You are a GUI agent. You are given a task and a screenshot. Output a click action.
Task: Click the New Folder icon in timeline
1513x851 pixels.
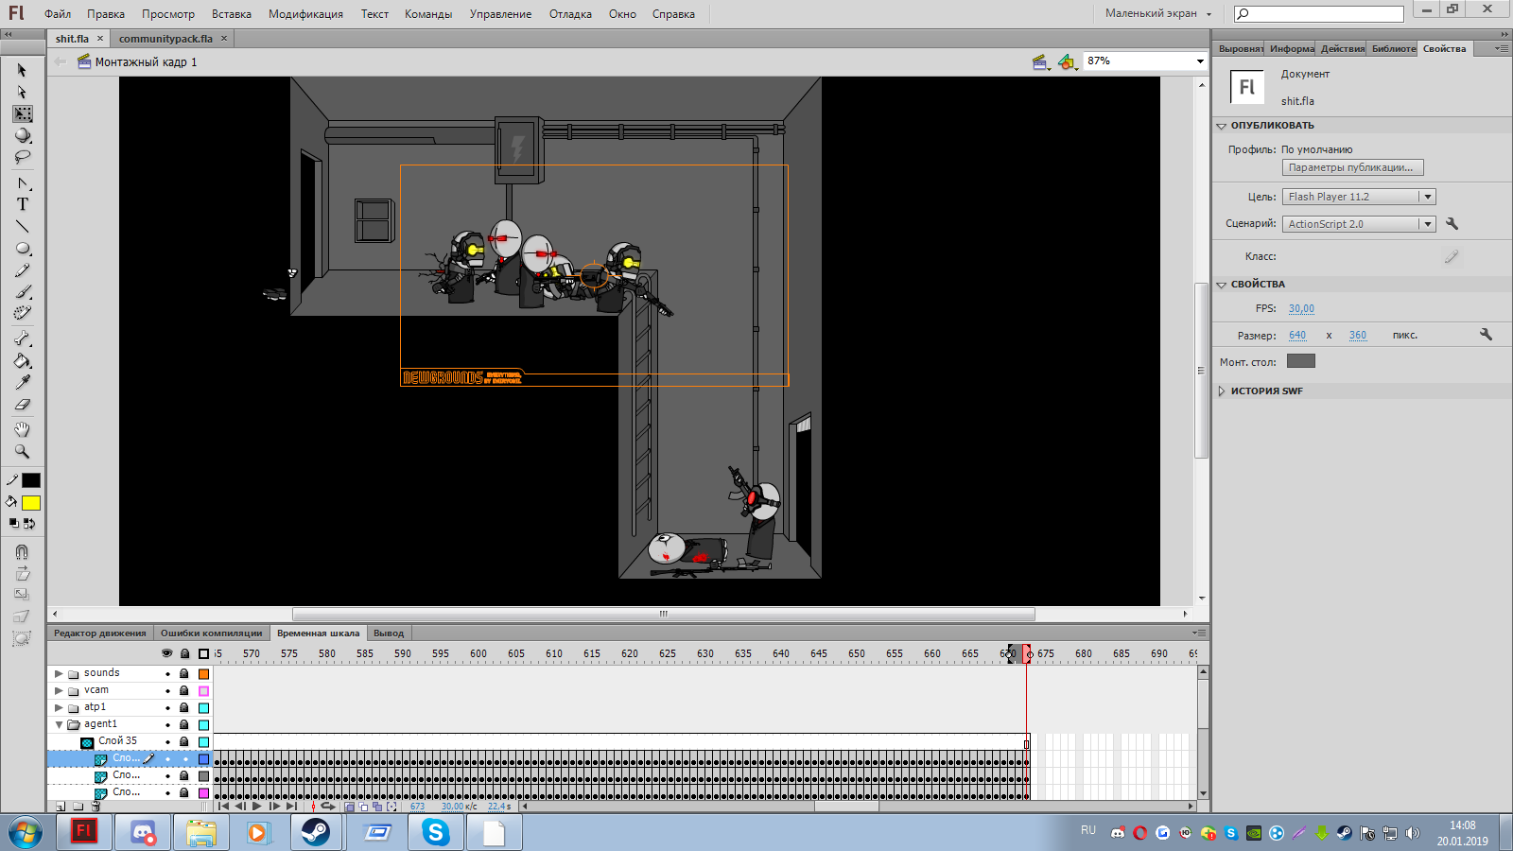point(78,807)
